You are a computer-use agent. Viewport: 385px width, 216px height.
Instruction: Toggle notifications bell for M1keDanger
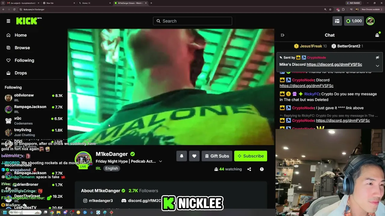[182, 156]
